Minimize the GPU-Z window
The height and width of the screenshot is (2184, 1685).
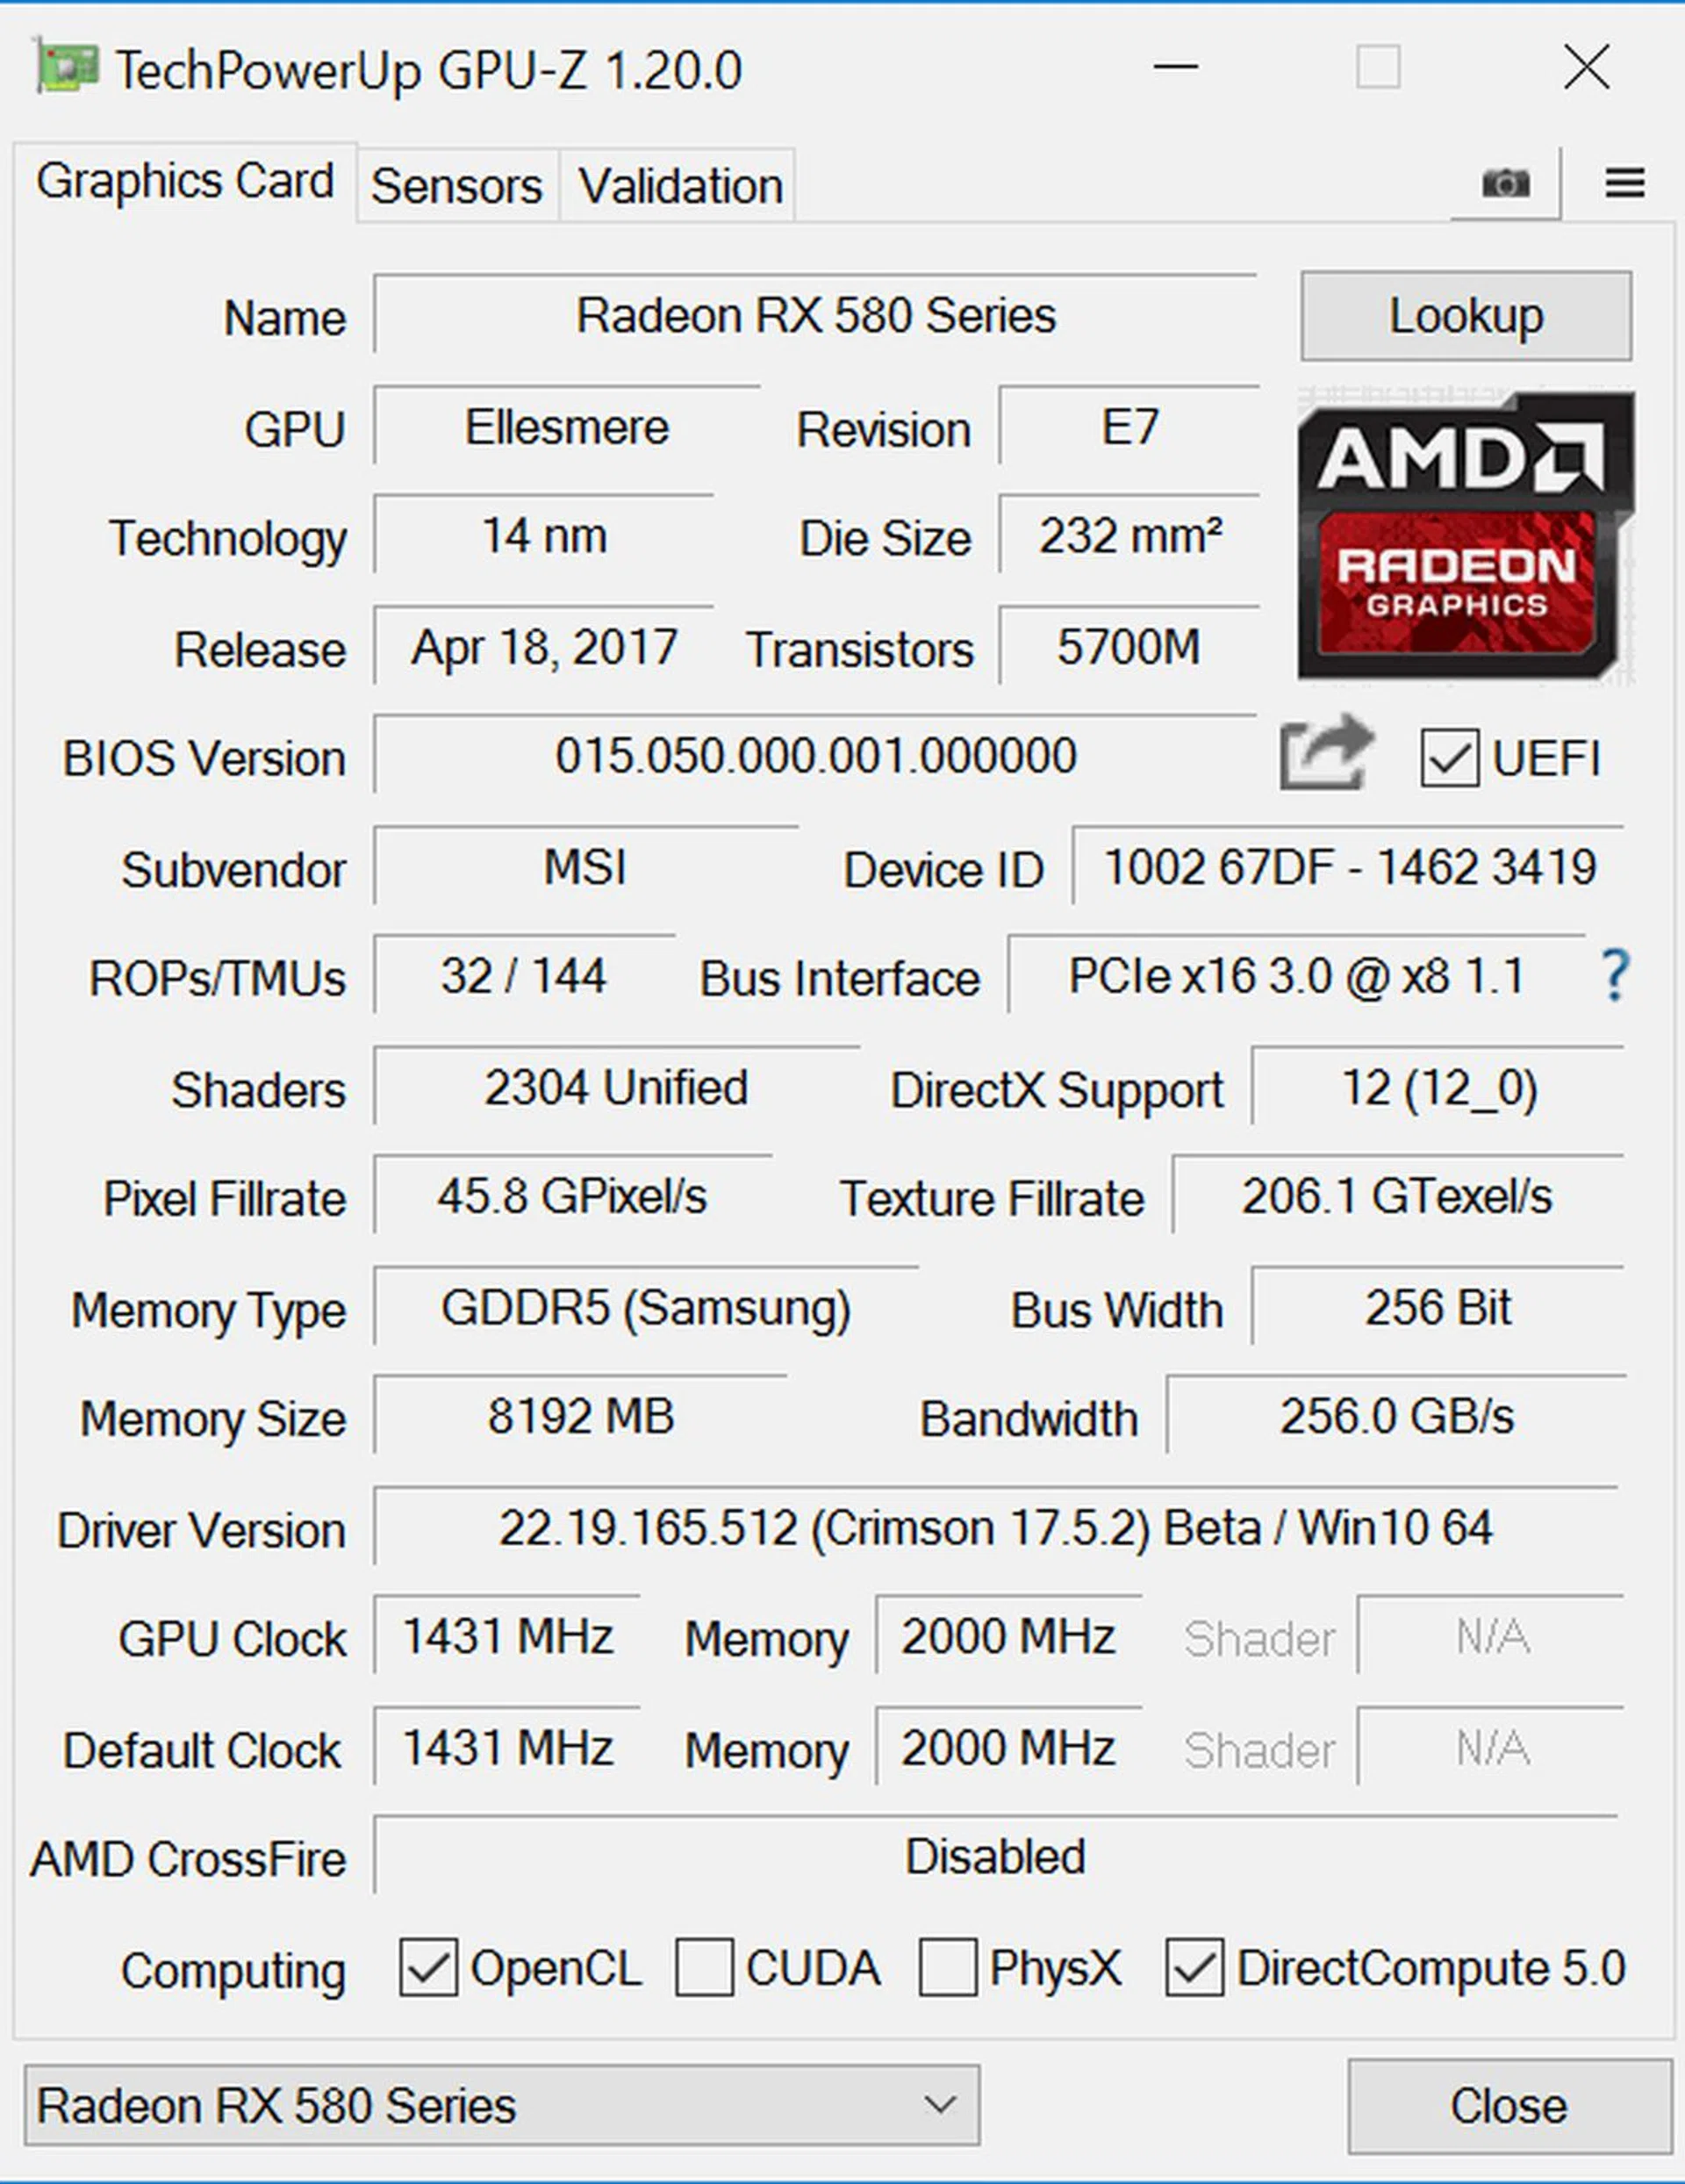click(1175, 69)
